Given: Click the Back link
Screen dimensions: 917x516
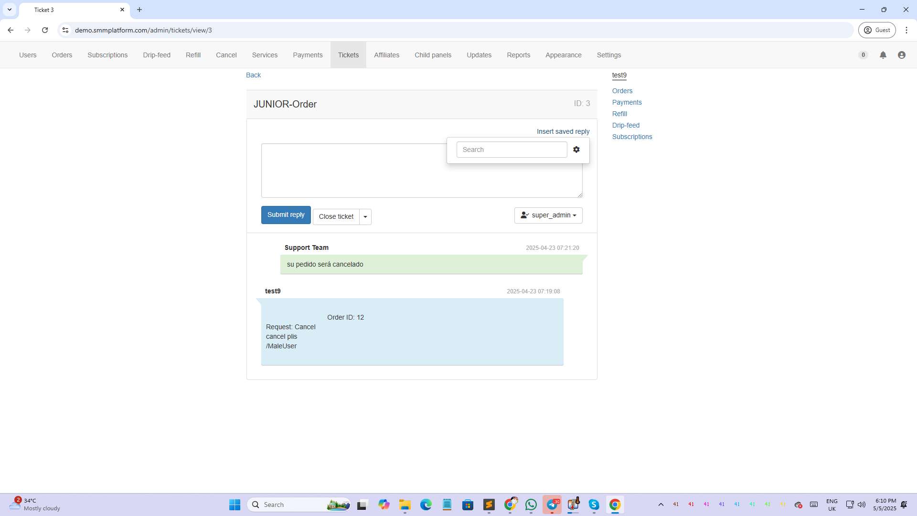Looking at the screenshot, I should [x=253, y=75].
